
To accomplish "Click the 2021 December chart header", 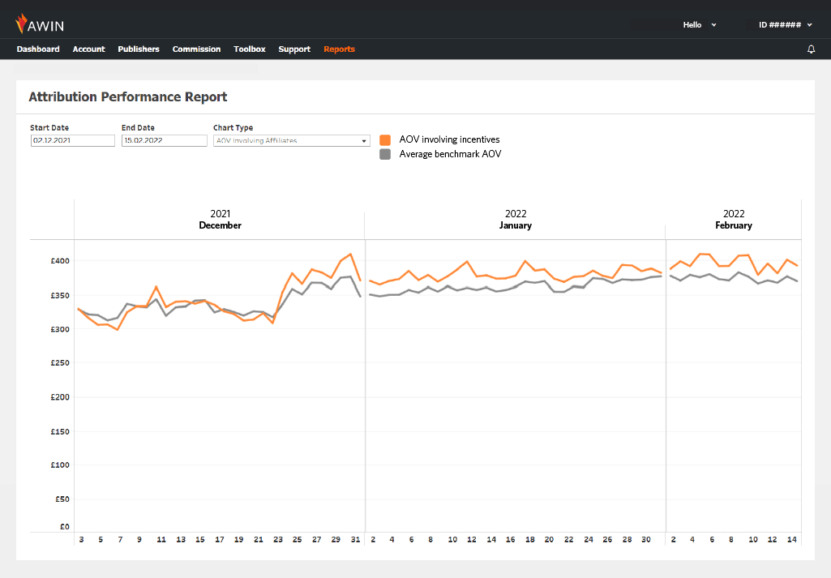I will pyautogui.click(x=220, y=220).
